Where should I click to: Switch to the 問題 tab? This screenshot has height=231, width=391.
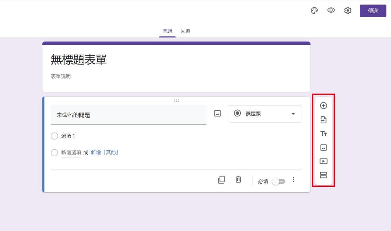coord(167,31)
